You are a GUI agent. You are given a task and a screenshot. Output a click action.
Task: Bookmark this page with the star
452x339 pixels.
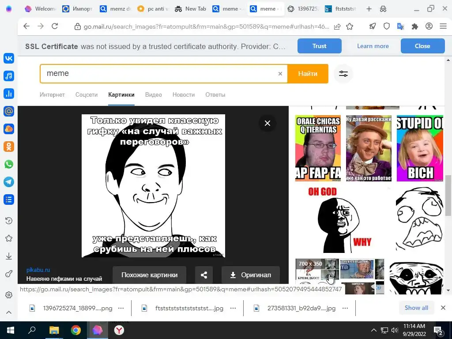coord(350,26)
